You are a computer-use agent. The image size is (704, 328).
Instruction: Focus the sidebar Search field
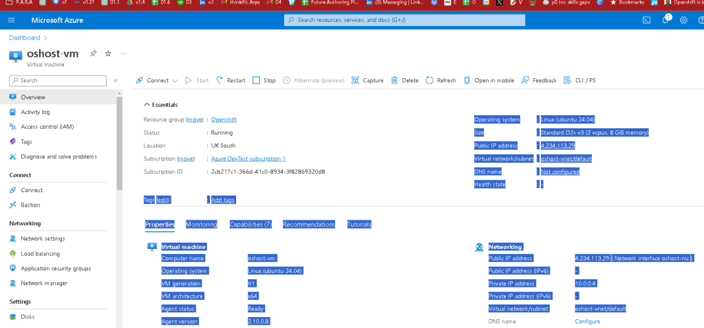click(58, 80)
